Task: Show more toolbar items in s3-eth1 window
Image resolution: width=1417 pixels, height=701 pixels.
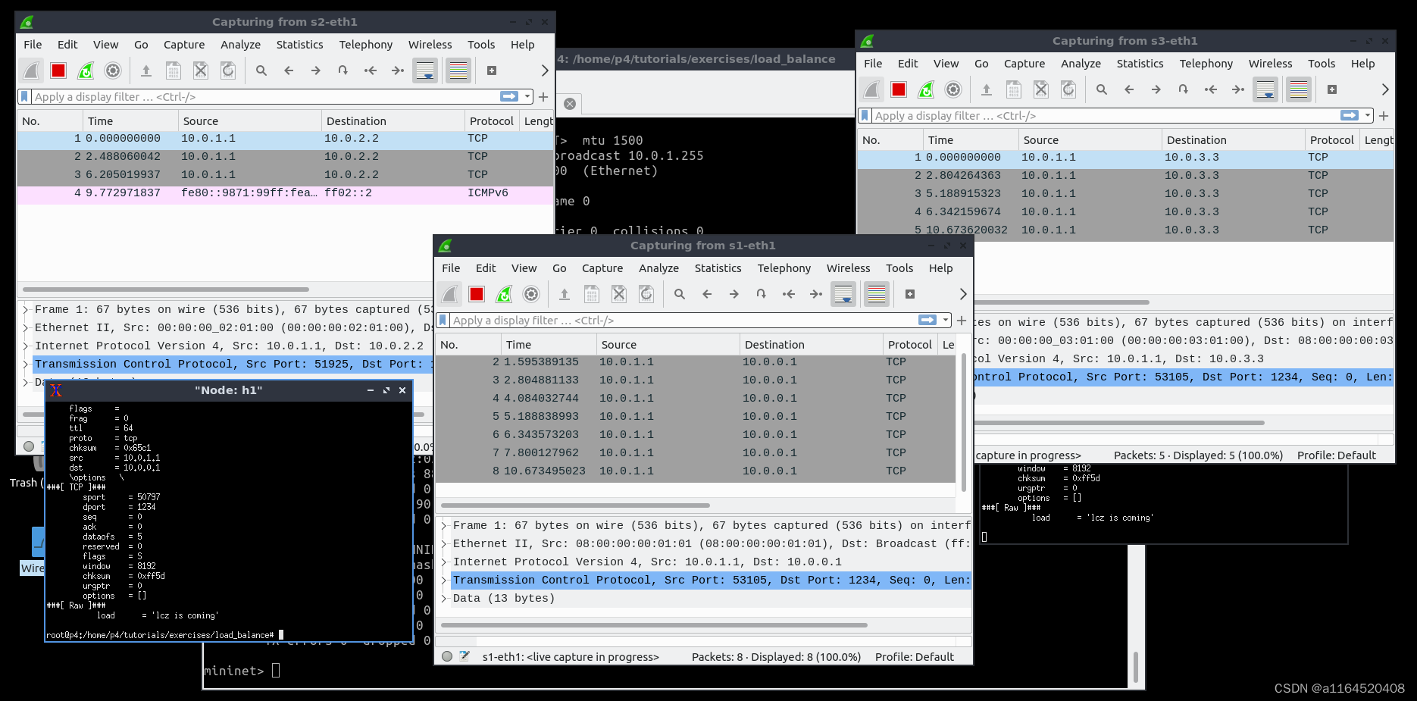Action: tap(1384, 89)
